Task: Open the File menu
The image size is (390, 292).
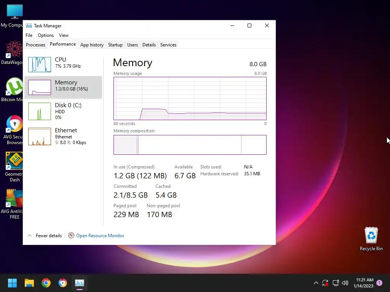Action: tap(29, 35)
